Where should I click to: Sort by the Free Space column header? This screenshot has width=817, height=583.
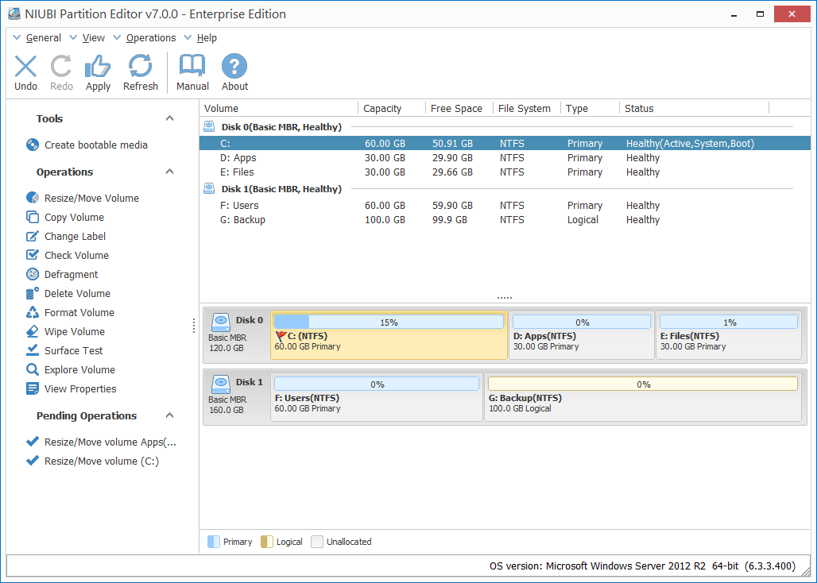459,108
